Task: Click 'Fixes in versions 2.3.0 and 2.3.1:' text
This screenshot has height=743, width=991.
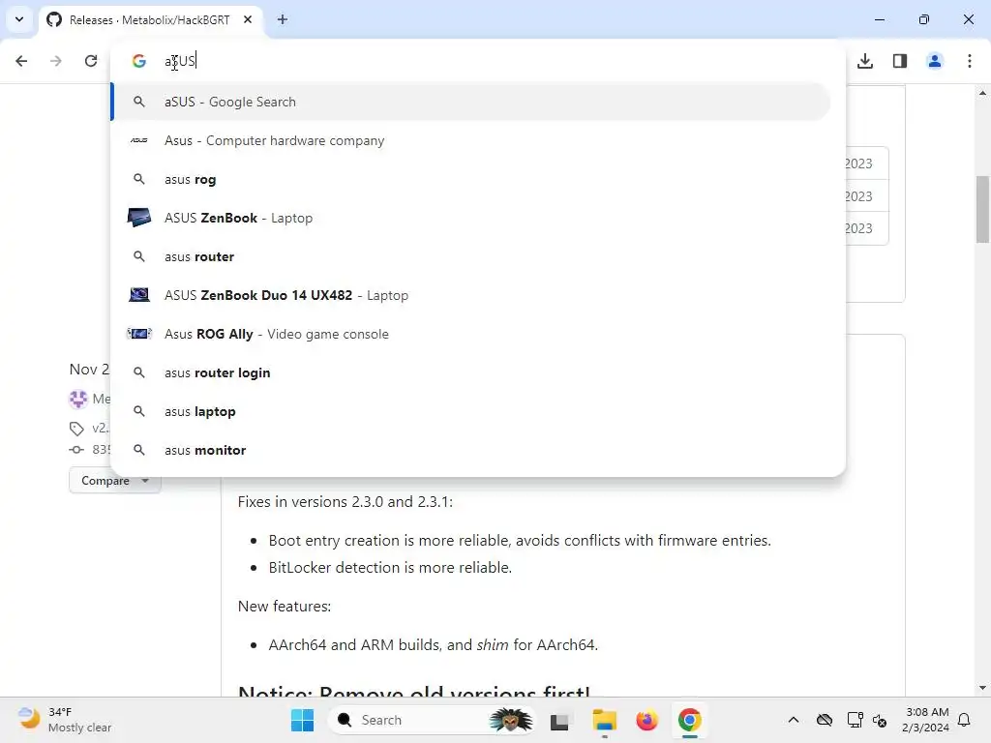Action: [345, 502]
